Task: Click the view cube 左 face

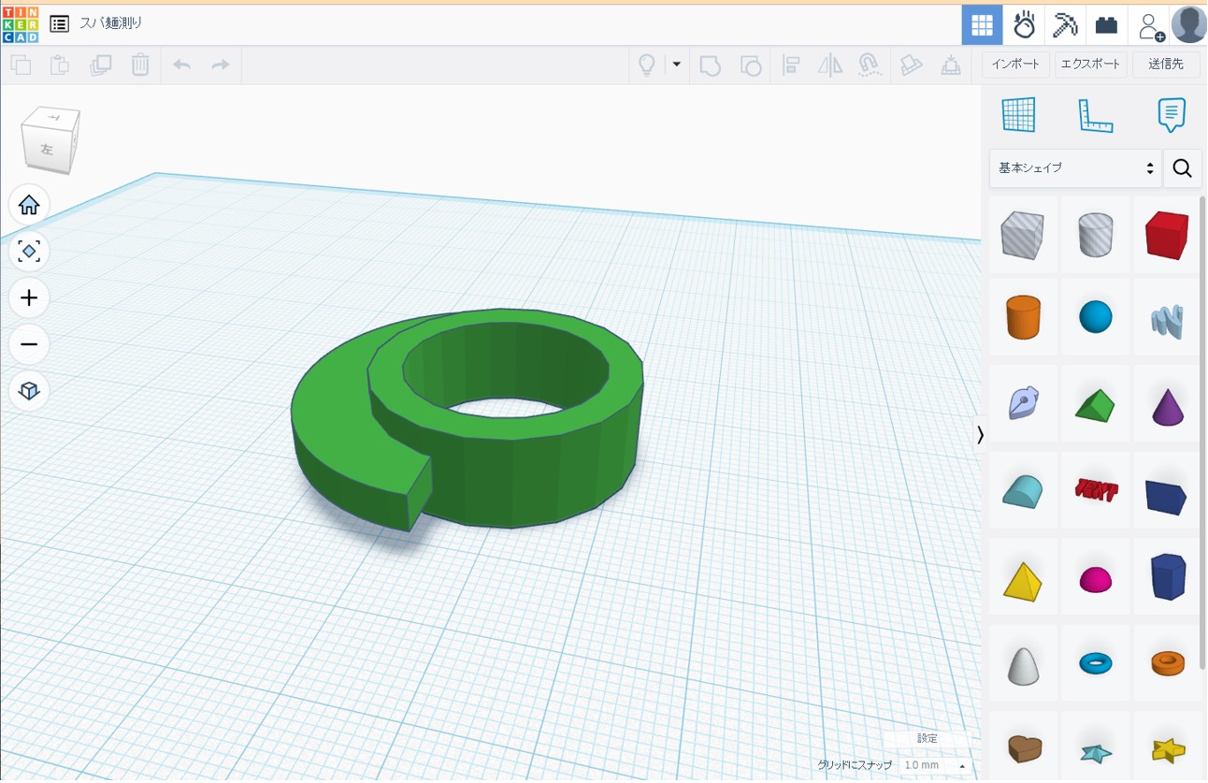Action: pos(46,151)
